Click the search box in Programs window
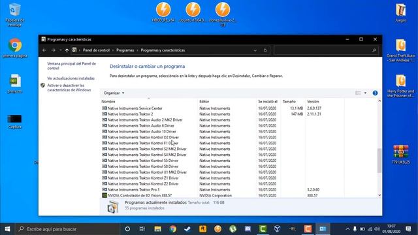 click(x=326, y=50)
